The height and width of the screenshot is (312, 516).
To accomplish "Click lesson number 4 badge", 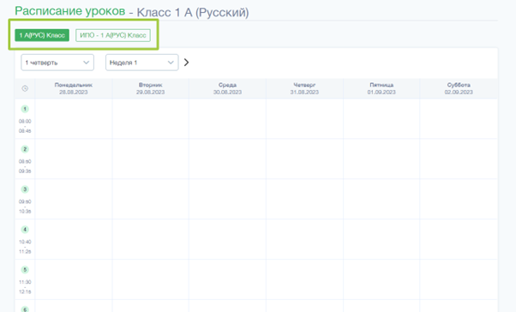I will (x=25, y=230).
